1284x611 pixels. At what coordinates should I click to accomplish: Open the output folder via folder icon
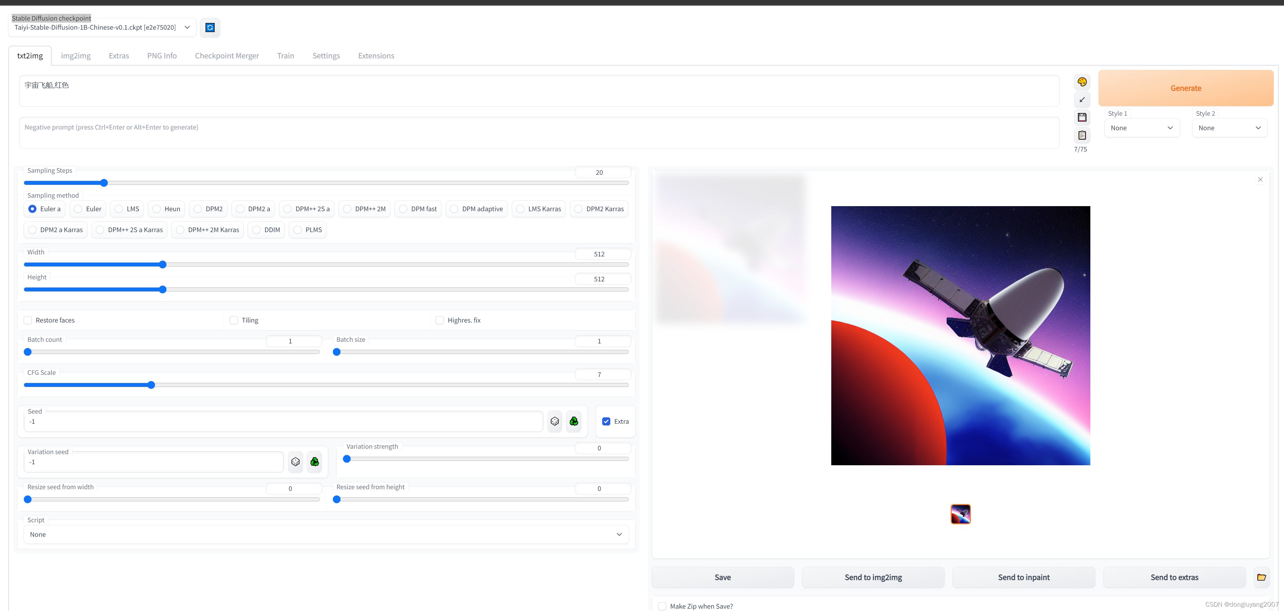(x=1261, y=577)
